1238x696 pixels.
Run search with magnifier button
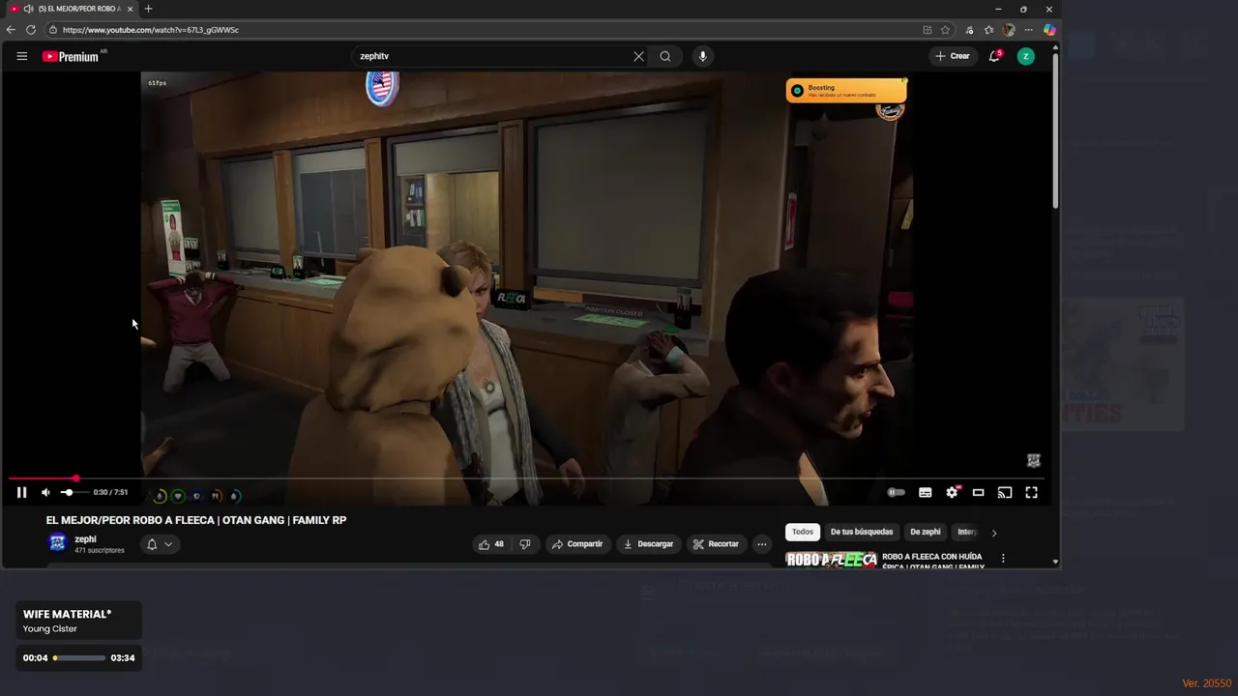pos(665,56)
